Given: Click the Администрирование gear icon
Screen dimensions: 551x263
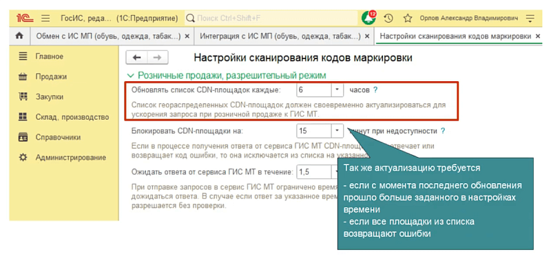Looking at the screenshot, I should coord(23,157).
